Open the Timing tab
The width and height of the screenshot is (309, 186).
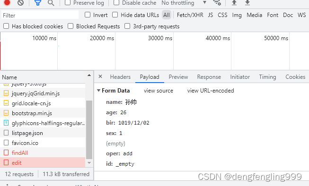267,77
